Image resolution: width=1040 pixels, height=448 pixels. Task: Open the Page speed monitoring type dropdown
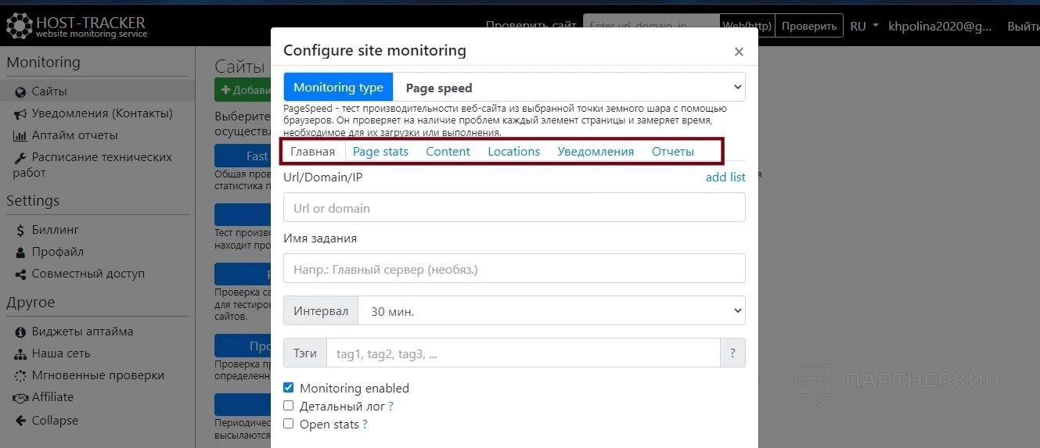pyautogui.click(x=569, y=88)
